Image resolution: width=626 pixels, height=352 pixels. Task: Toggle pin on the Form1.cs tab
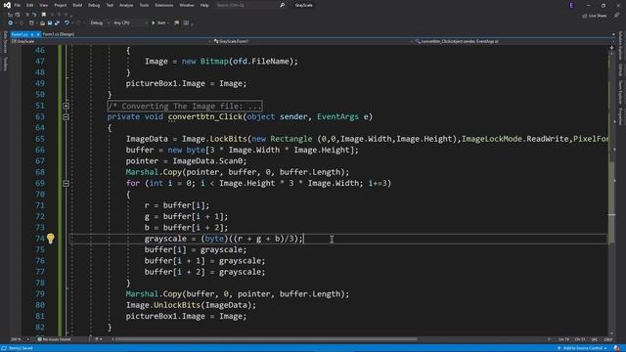(32, 34)
